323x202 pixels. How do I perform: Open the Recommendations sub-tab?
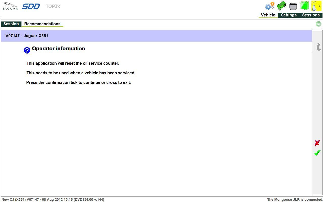[x=42, y=24]
